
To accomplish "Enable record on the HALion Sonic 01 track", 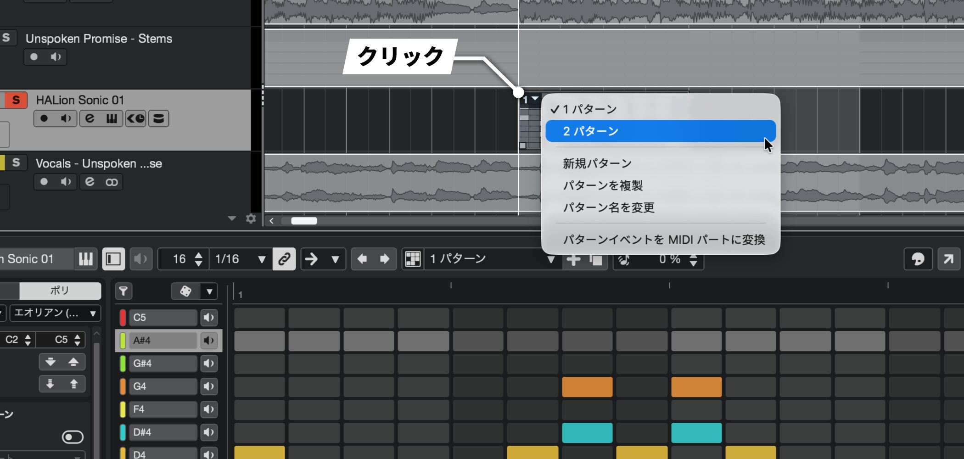I will [44, 118].
